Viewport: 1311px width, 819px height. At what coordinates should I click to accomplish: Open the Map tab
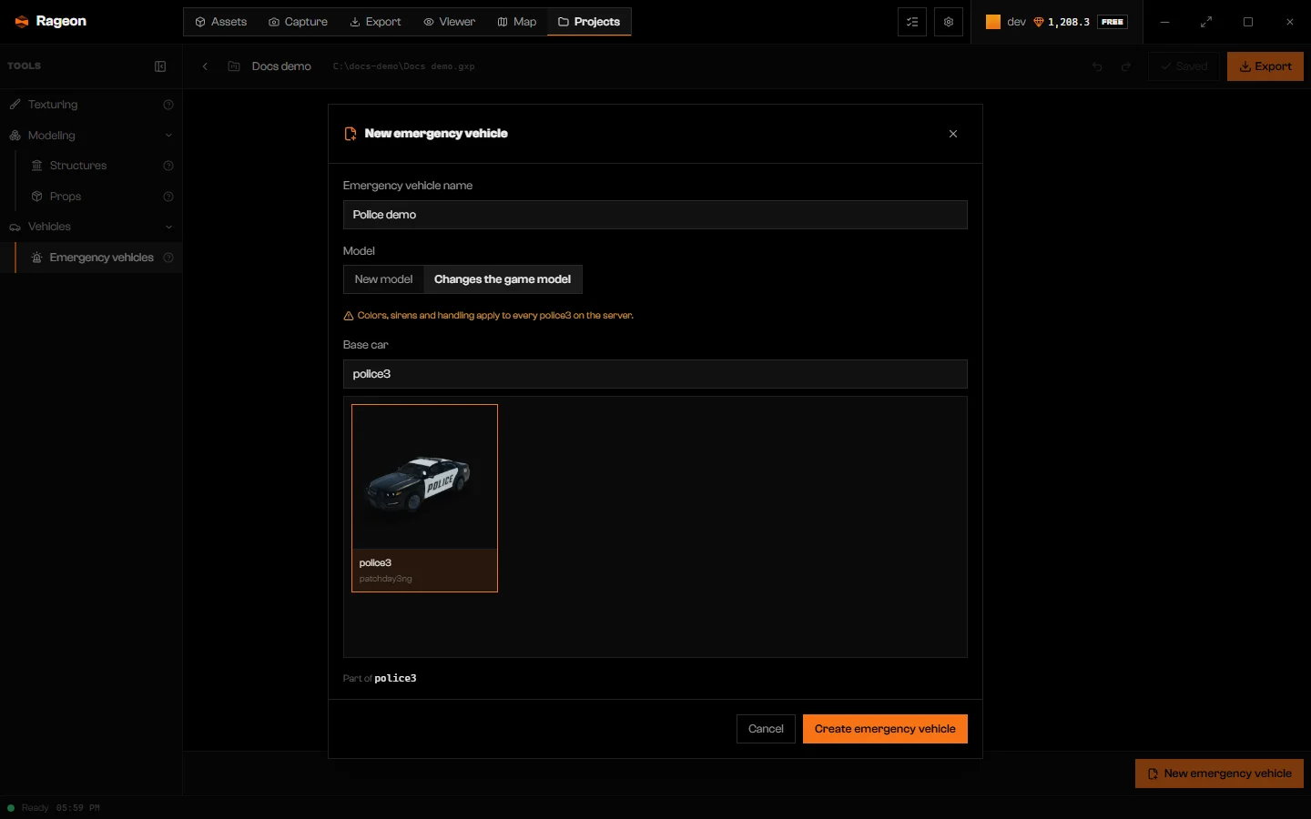(x=516, y=22)
